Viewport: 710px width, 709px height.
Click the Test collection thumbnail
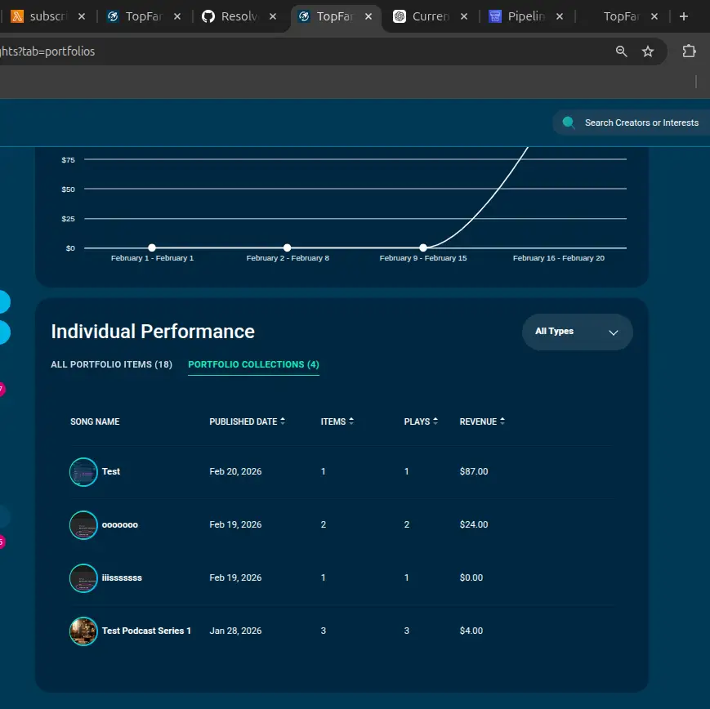coord(83,471)
